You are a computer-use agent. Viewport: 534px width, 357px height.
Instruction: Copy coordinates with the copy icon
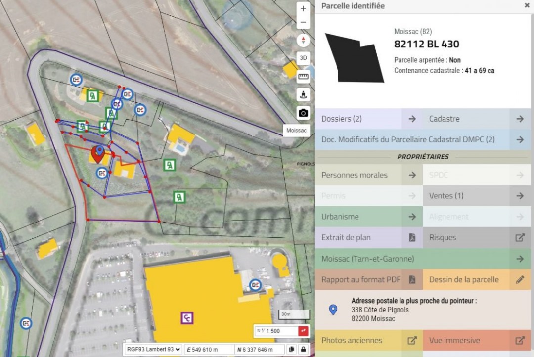291,350
